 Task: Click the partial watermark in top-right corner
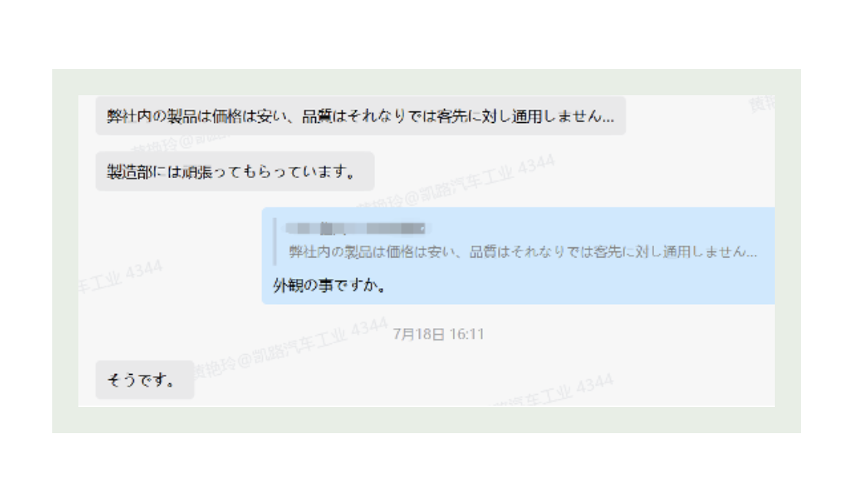click(x=762, y=104)
